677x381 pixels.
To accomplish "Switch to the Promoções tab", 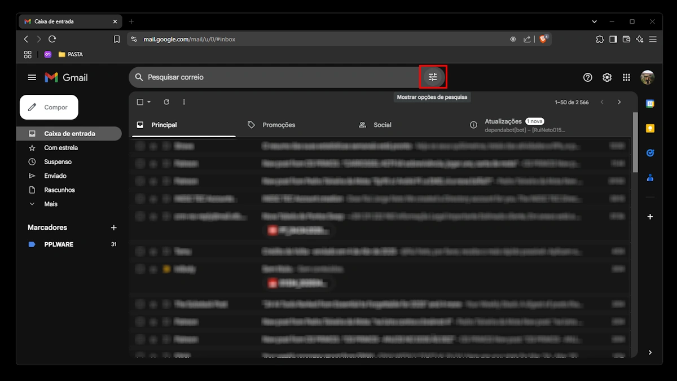I will pos(278,125).
